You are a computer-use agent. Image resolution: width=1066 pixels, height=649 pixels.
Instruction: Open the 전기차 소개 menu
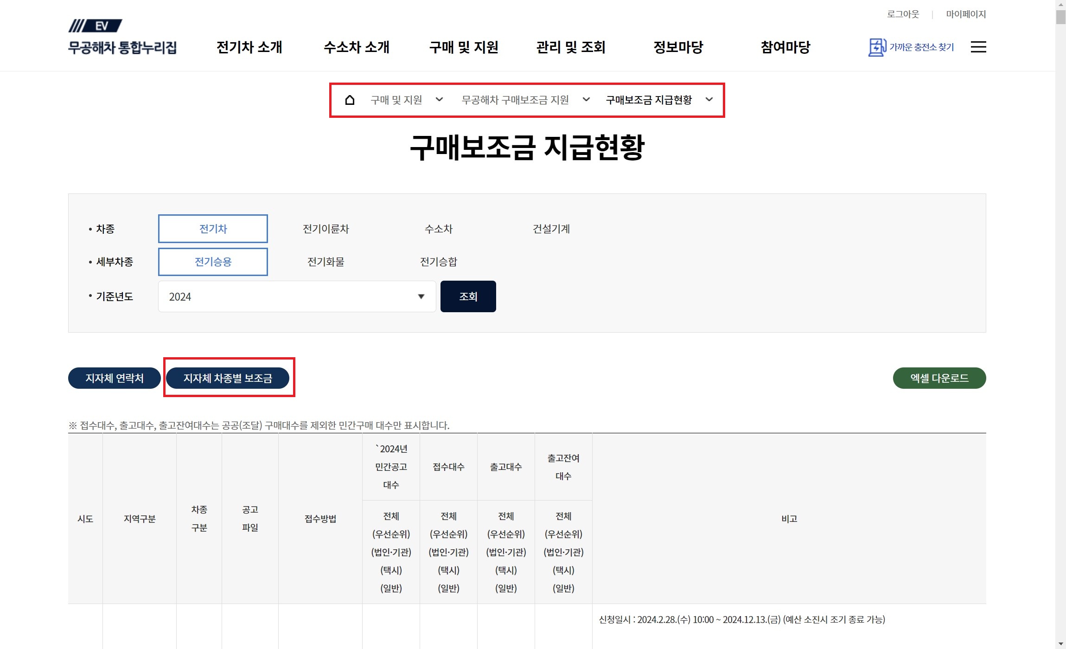(x=249, y=47)
